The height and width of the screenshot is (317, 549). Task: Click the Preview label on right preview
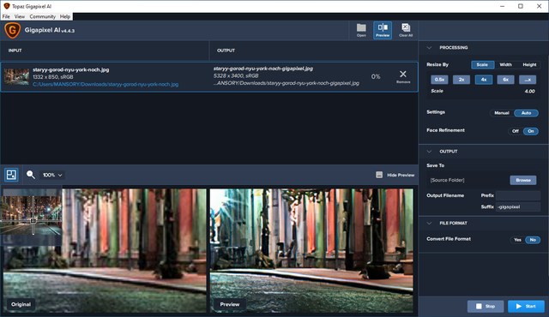(230, 304)
